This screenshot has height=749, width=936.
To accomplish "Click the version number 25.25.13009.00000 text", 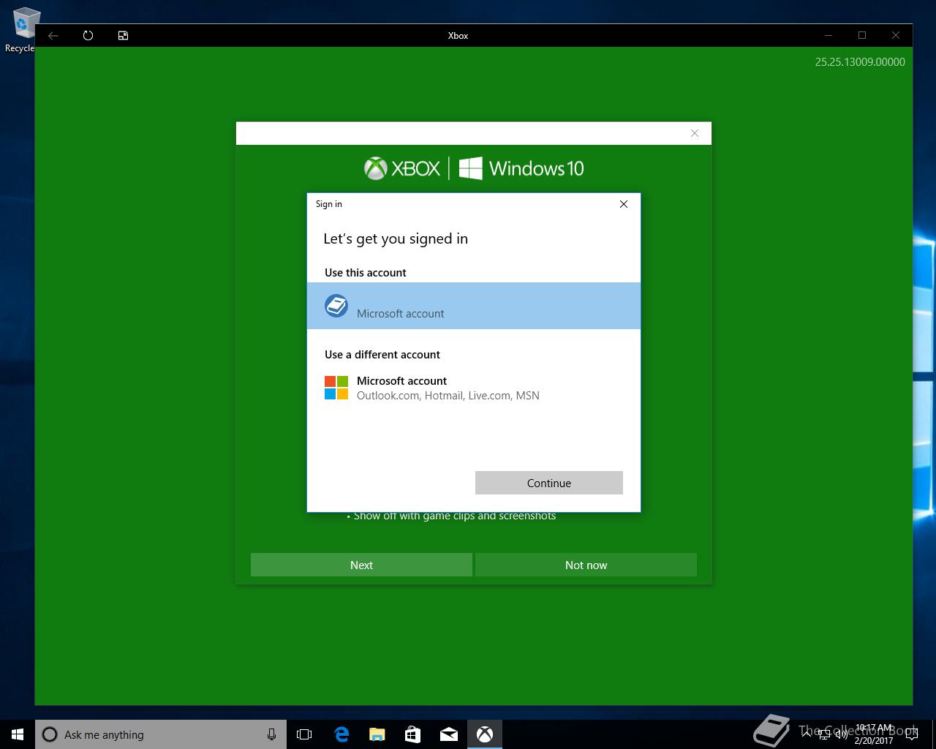I will 860,62.
